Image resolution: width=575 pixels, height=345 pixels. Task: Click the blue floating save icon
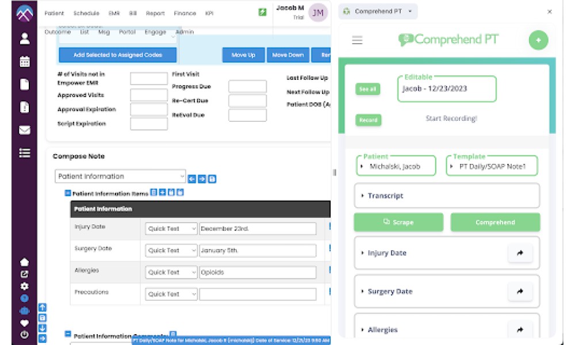(43, 317)
